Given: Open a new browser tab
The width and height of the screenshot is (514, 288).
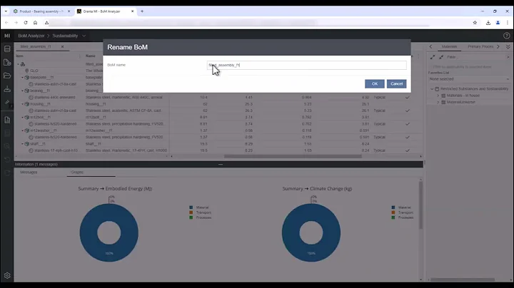Looking at the screenshot, I should [x=142, y=11].
